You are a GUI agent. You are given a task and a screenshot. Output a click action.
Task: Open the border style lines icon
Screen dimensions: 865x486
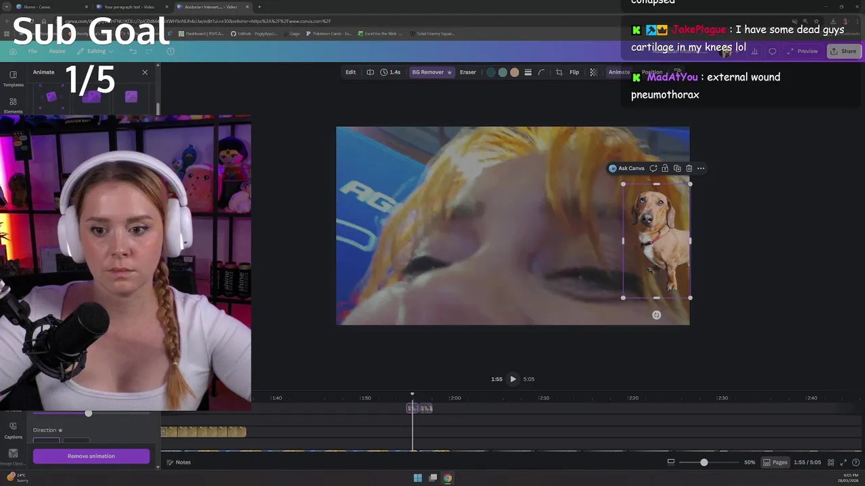coord(528,72)
